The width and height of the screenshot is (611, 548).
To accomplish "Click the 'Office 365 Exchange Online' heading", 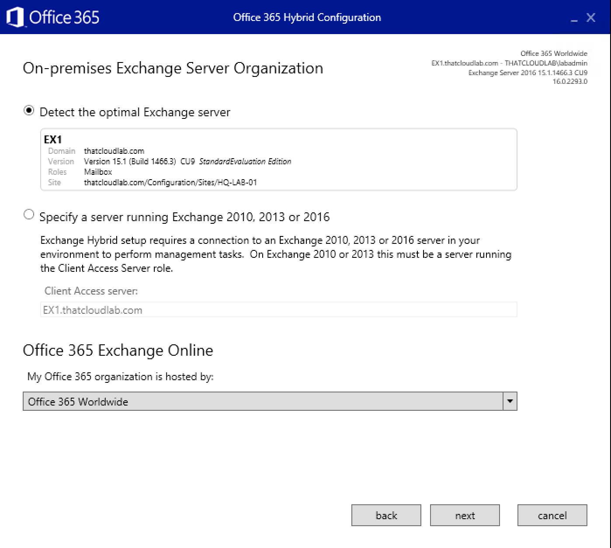I will tap(118, 350).
